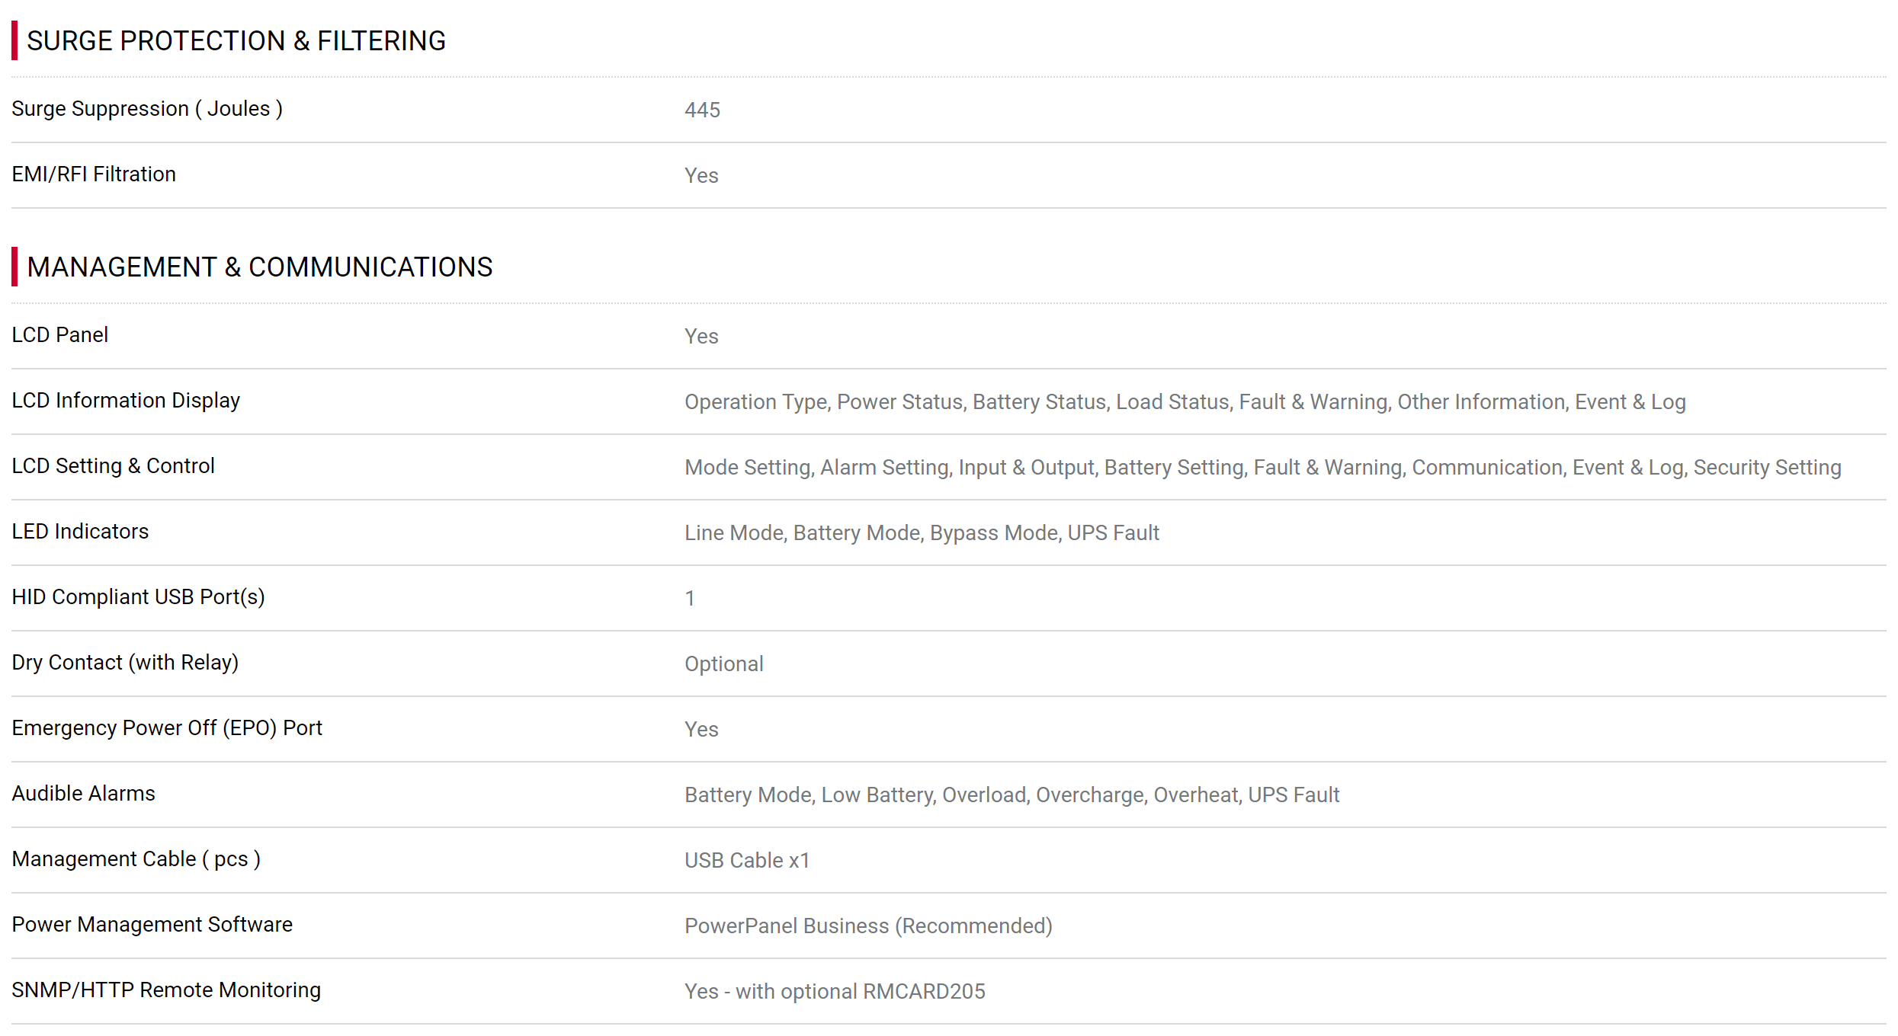This screenshot has width=1898, height=1036.
Task: Click the Dry Contact (with Relay) label
Action: point(125,663)
